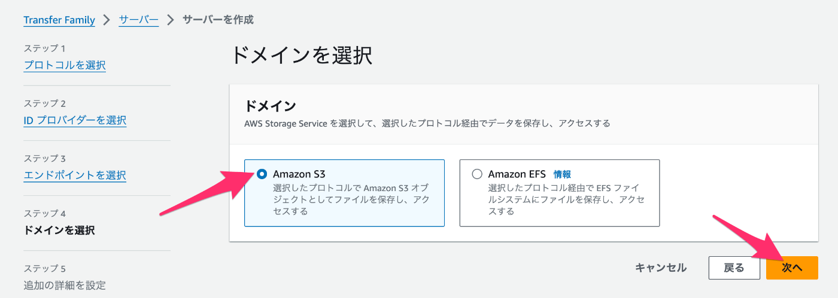Click the Amazon S3 option description text

pos(351,199)
